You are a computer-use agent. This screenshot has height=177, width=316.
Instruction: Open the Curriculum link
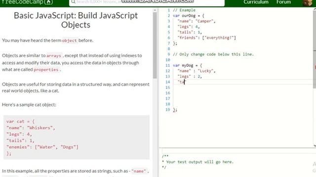256,2
